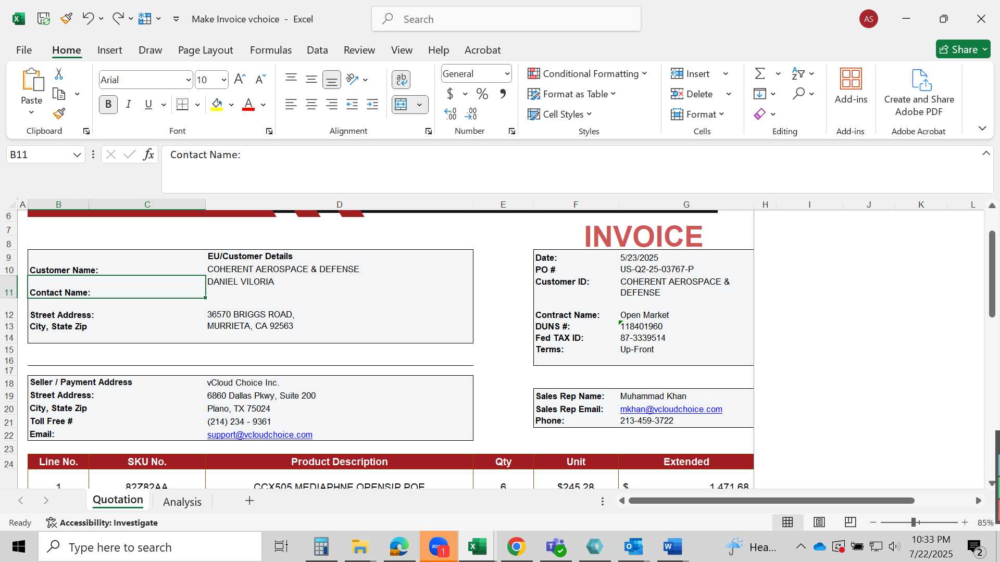
Task: Click Delete in Cells group
Action: pos(692,94)
